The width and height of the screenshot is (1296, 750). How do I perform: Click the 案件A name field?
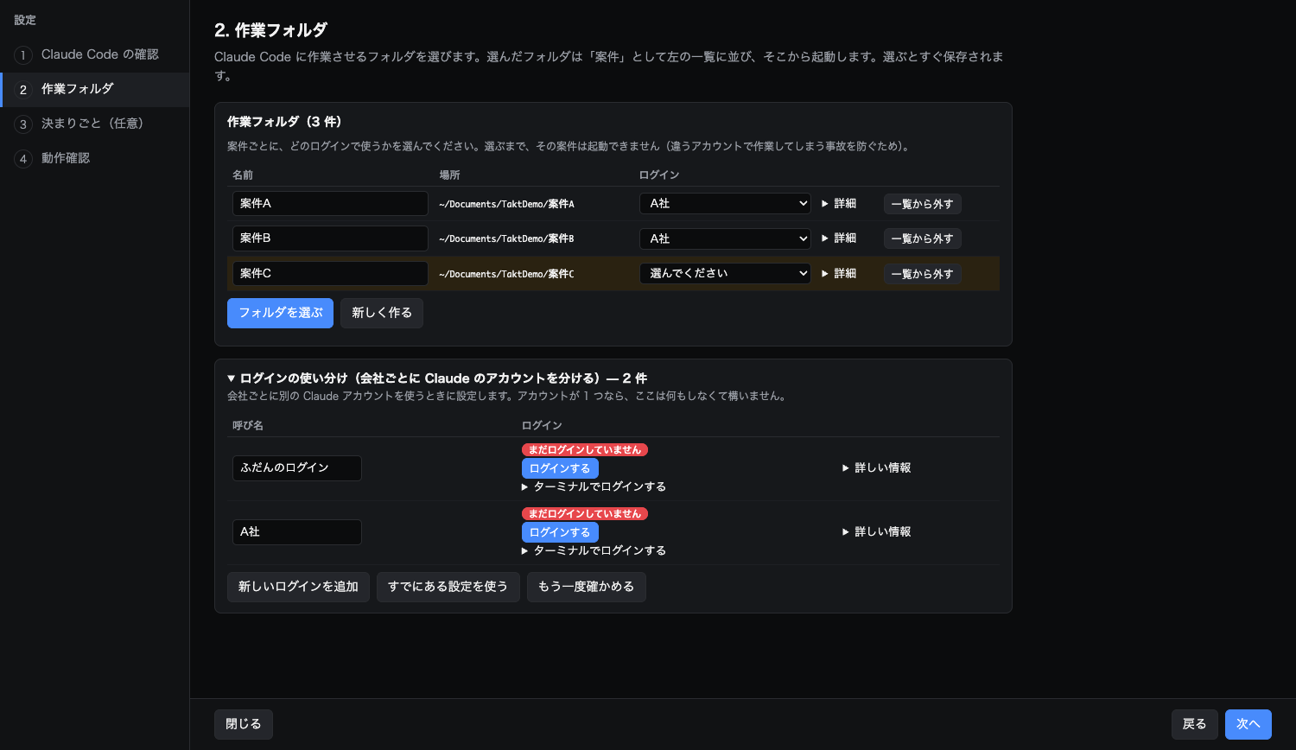pos(330,203)
